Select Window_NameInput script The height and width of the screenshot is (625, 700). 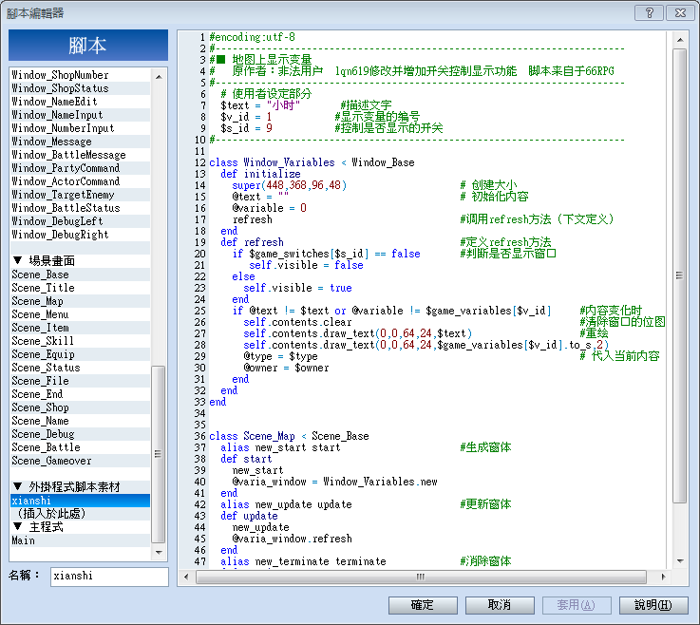click(81, 115)
